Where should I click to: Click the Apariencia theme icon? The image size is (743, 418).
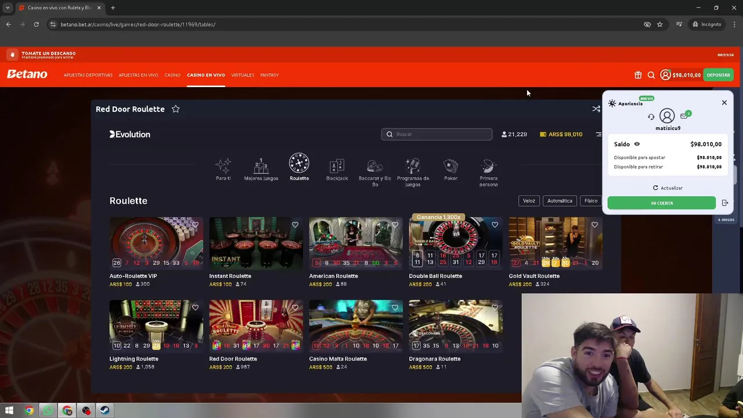coord(612,103)
